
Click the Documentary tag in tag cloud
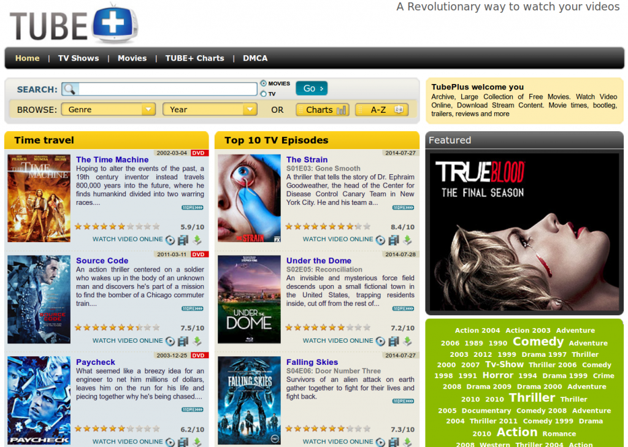[x=486, y=411]
